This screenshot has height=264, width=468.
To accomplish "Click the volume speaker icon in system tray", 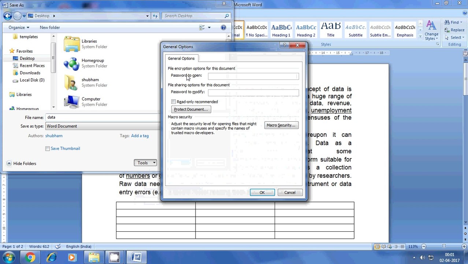I will pos(422,257).
